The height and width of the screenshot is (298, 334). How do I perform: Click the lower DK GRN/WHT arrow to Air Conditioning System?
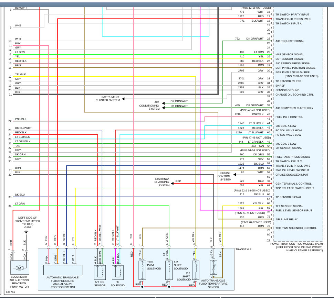pos(163,108)
